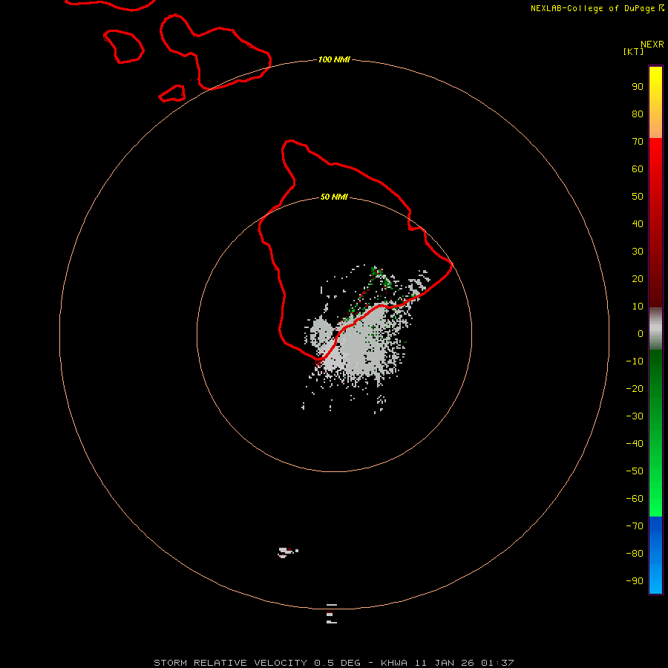Click the -60 value on the velocity scale

[635, 499]
